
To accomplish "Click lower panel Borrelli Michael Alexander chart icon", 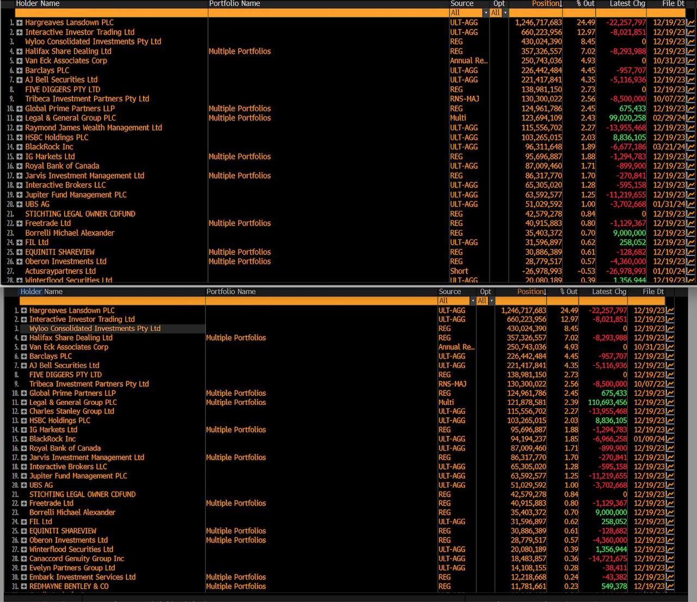I will pos(670,513).
